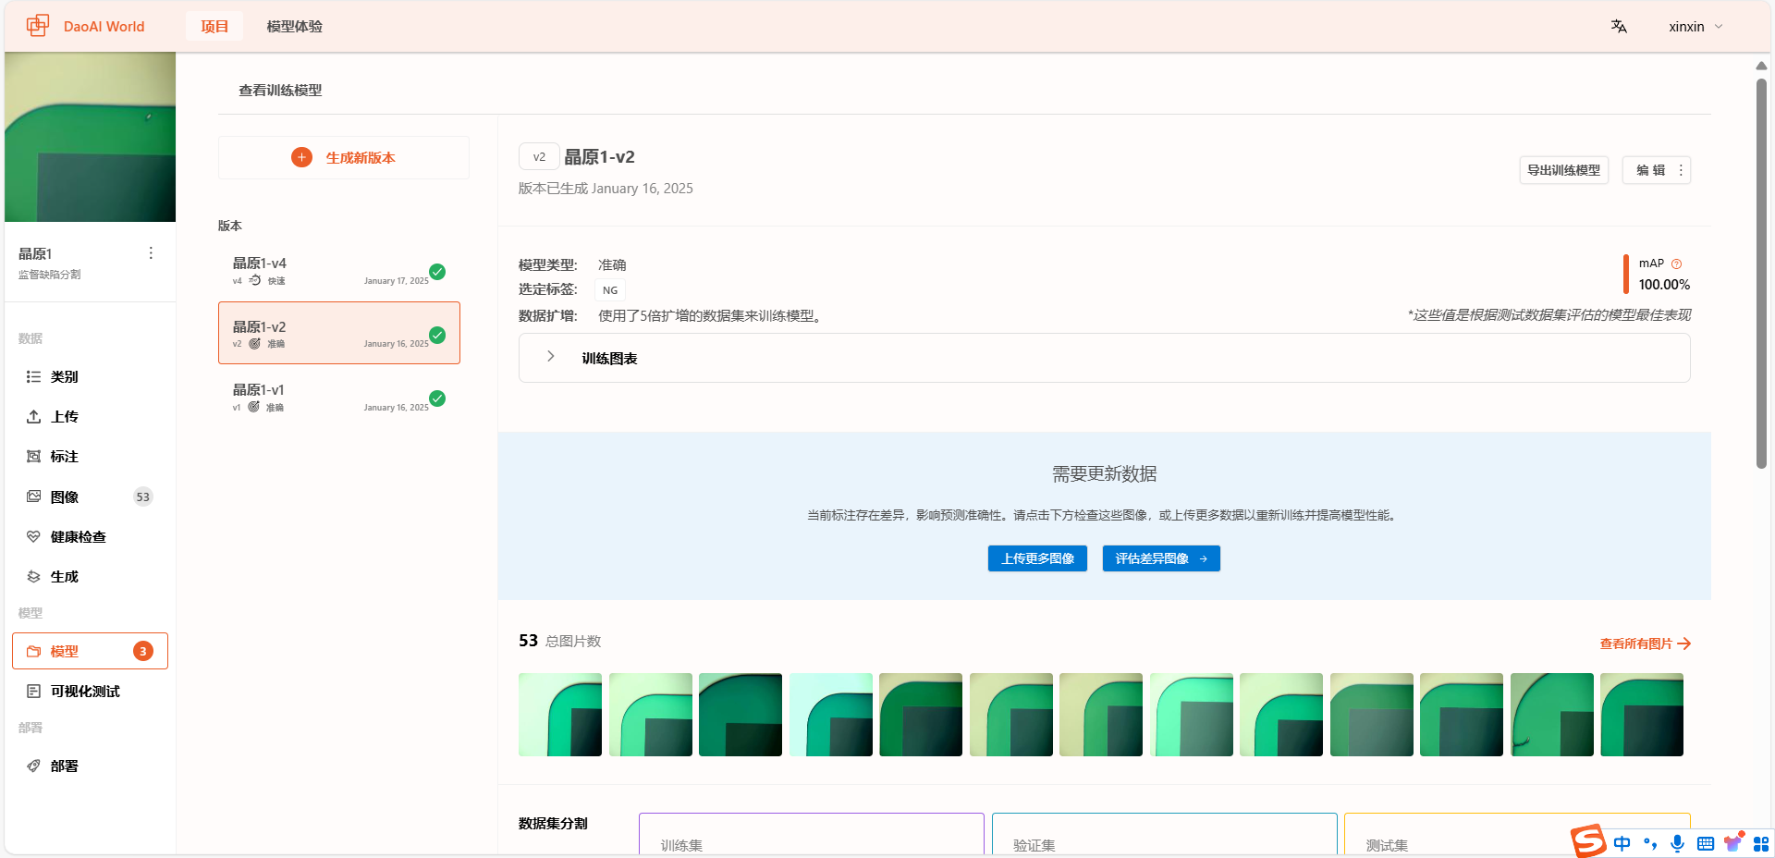Click the 生成新版本 label

(361, 158)
